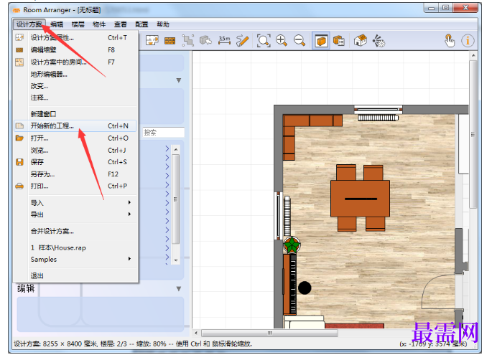Viewport: 492px width, 355px height.
Task: Collapse the 编辑 panel triangle
Action: (179, 288)
